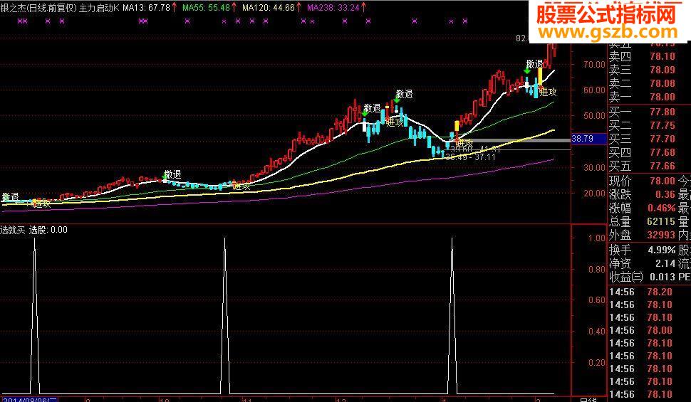This screenshot has width=691, height=402.
Task: Click the red up arrow after MA55 value
Action: point(234,8)
